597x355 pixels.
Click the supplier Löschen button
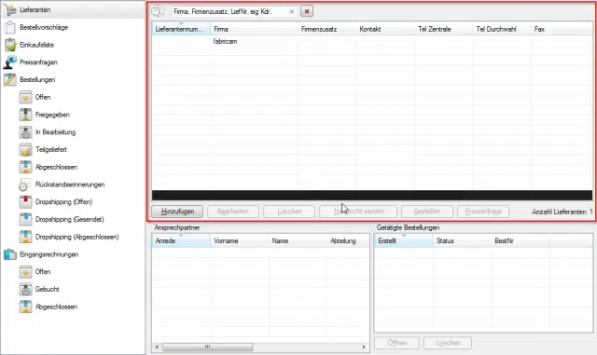(289, 212)
